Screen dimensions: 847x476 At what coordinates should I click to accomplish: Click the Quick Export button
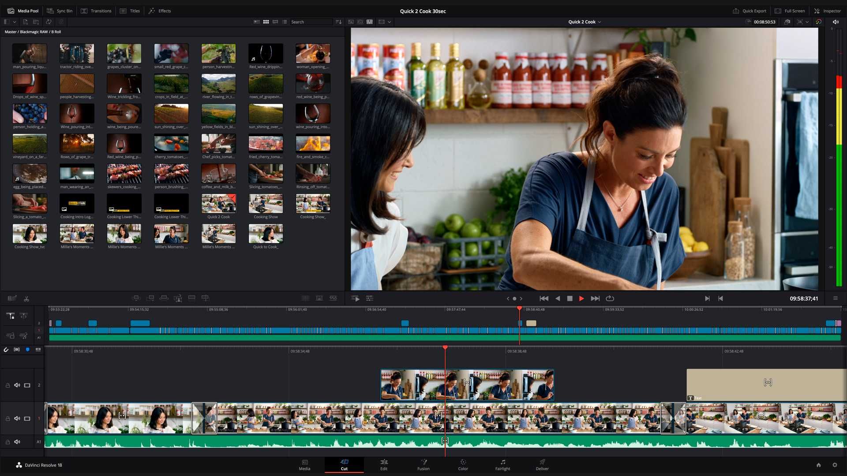click(749, 11)
